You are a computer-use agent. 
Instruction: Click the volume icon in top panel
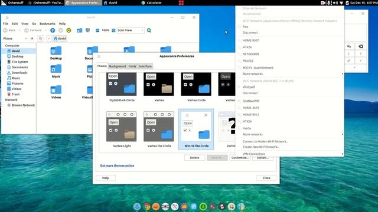[335, 3]
